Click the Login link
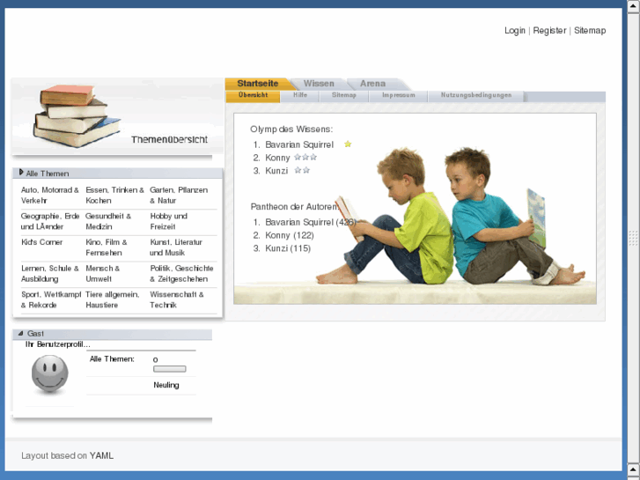The image size is (640, 480). (515, 31)
